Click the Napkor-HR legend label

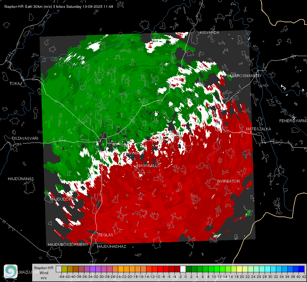(x=44, y=268)
